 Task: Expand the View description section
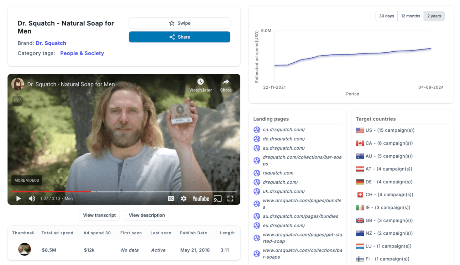click(147, 215)
